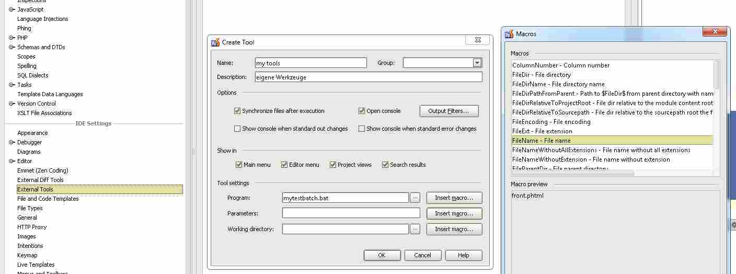Click the Description input field
Screen dimensions: 736x274
(x=369, y=77)
